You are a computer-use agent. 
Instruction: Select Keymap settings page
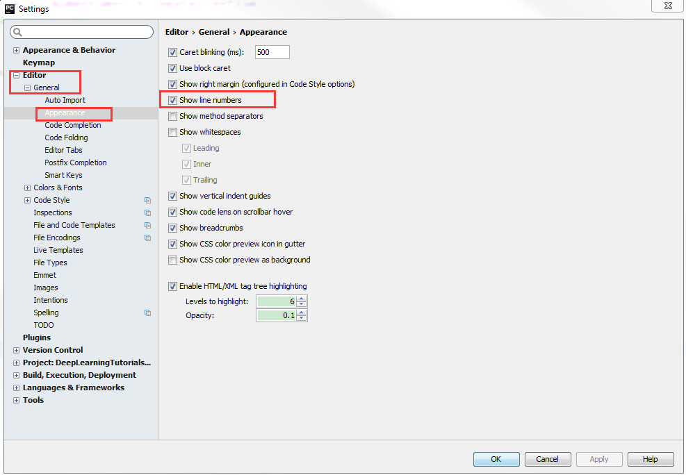pyautogui.click(x=39, y=62)
